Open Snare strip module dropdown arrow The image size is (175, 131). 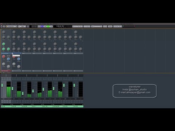[x=21, y=53]
